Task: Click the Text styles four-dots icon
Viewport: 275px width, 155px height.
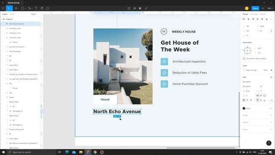Action: [x=271, y=77]
